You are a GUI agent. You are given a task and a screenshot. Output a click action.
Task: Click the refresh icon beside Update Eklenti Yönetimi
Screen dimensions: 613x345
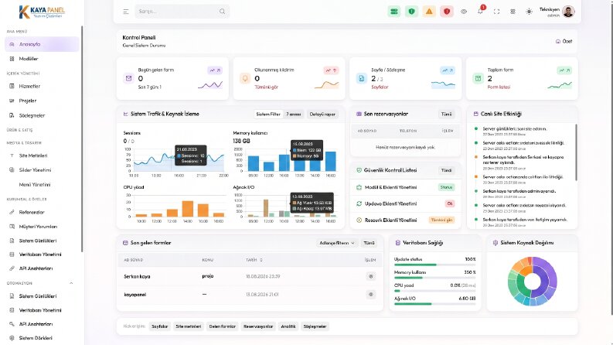coord(359,203)
